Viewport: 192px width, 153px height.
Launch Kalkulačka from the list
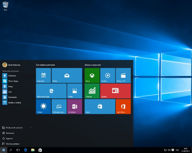click(x=17, y=97)
